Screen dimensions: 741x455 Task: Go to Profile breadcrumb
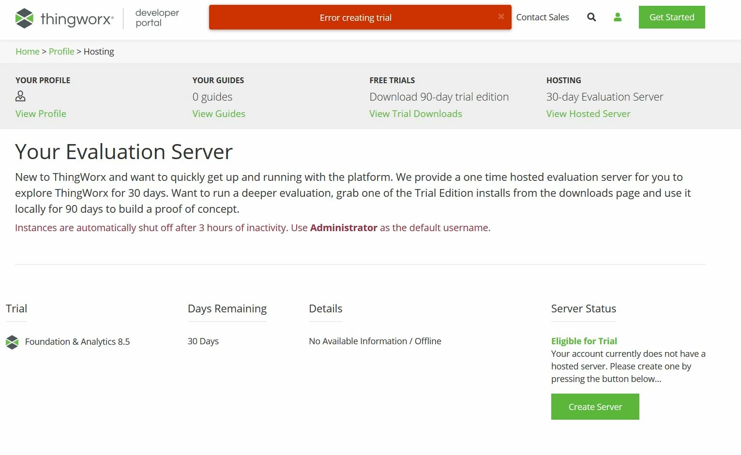click(61, 51)
